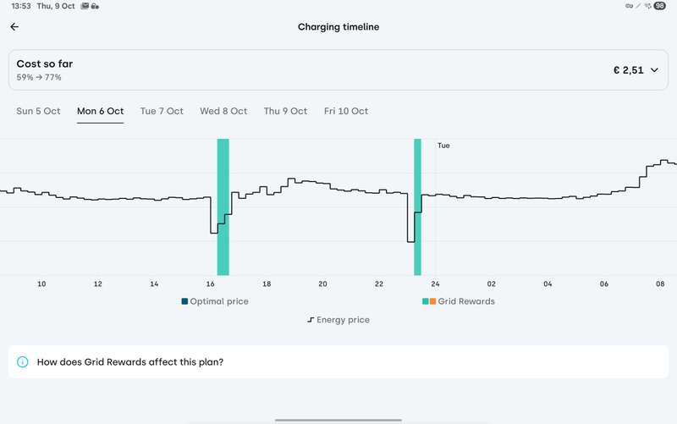Click the battery indicator showing 98
The height and width of the screenshot is (424, 677).
(659, 6)
